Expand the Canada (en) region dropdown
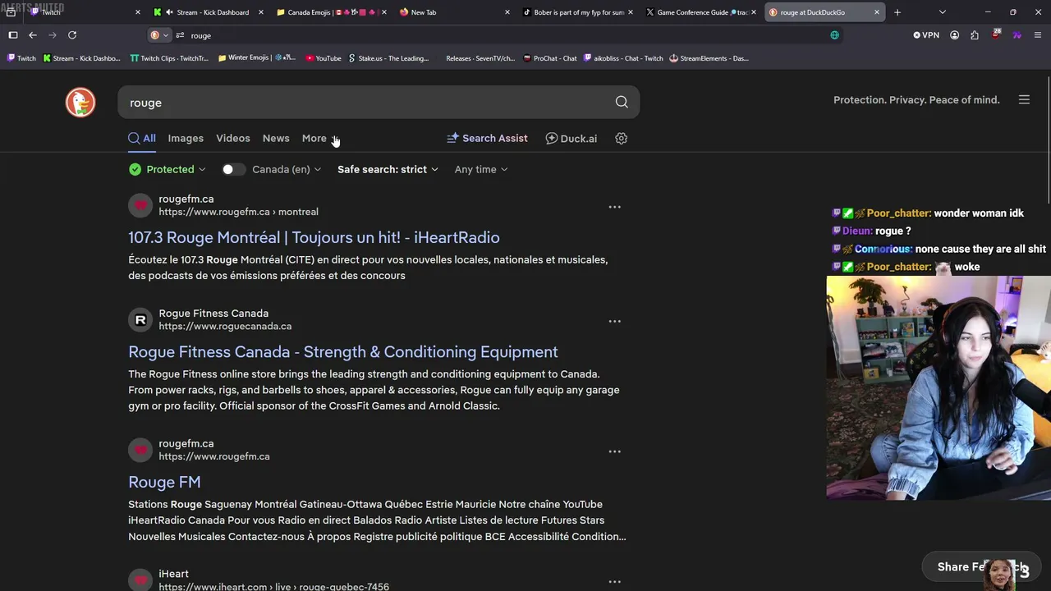 pos(287,169)
